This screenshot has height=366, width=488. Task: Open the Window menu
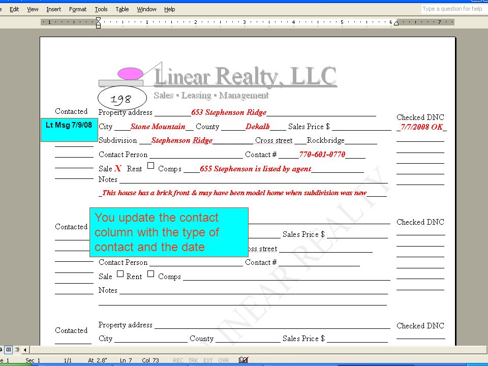(x=146, y=9)
